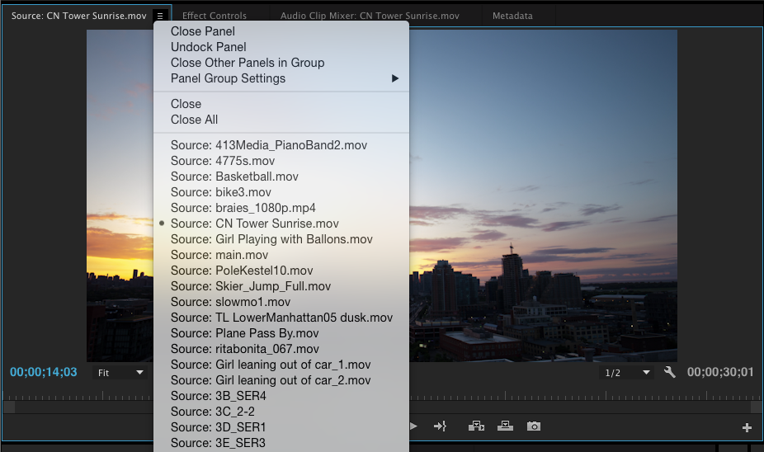Select the checked Source: CN Tower Sunrise.mov item
Screen dimensions: 764x452
281,224
